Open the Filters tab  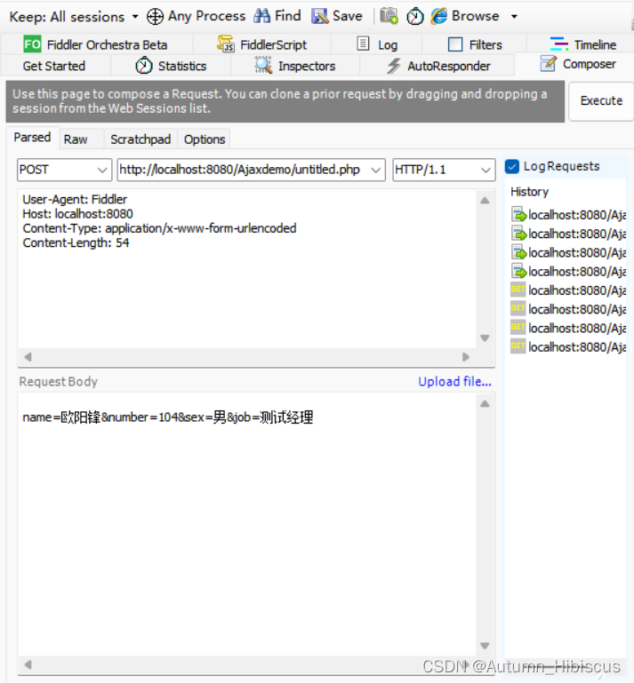pos(475,44)
